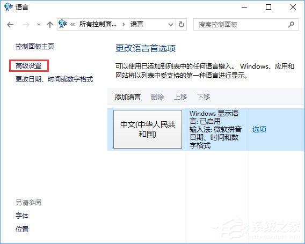Click the 更改语言首选项 heading
The width and height of the screenshot is (305, 244).
[x=146, y=48]
